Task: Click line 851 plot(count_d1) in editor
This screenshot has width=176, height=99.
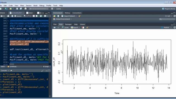Action: coord(19,44)
